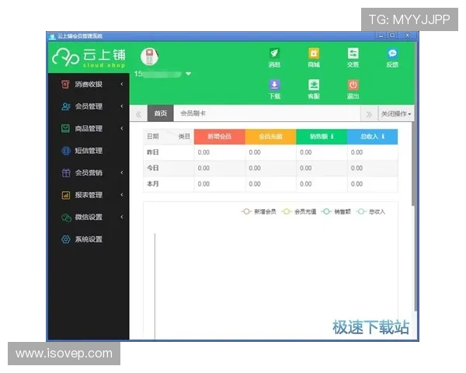Toggle 销售额 series in chart legend

pos(336,212)
